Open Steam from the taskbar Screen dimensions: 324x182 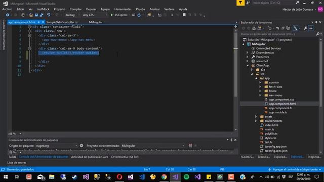pyautogui.click(x=74, y=177)
